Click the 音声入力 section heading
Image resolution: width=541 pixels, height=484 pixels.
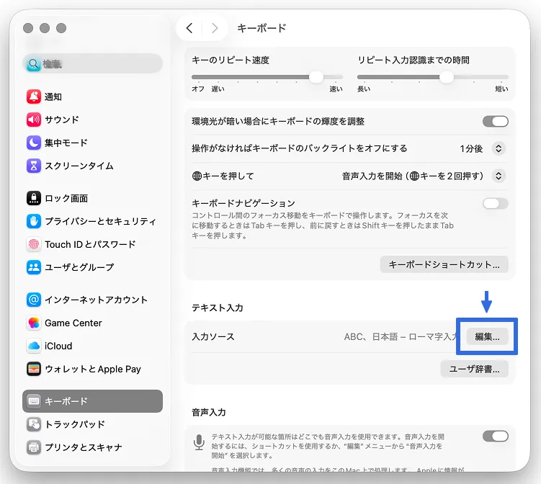[x=209, y=412]
